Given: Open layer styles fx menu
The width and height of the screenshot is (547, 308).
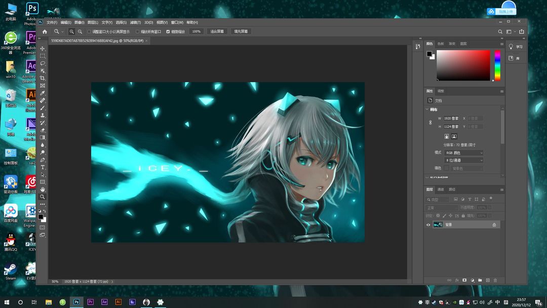Looking at the screenshot, I should (457, 280).
